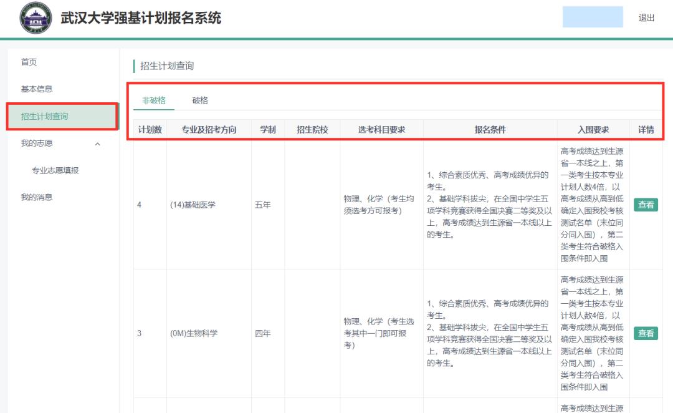The height and width of the screenshot is (413, 673).
Task: Click the 报名条件 column header
Action: (x=490, y=129)
